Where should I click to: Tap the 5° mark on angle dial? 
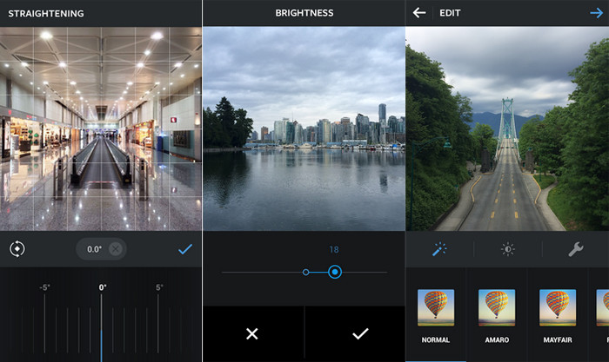159,287
